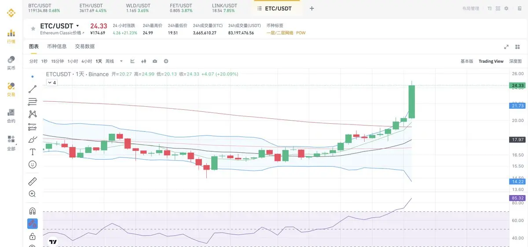Expand the chart to fullscreen
Image resolution: width=528 pixels, height=247 pixels.
506,47
